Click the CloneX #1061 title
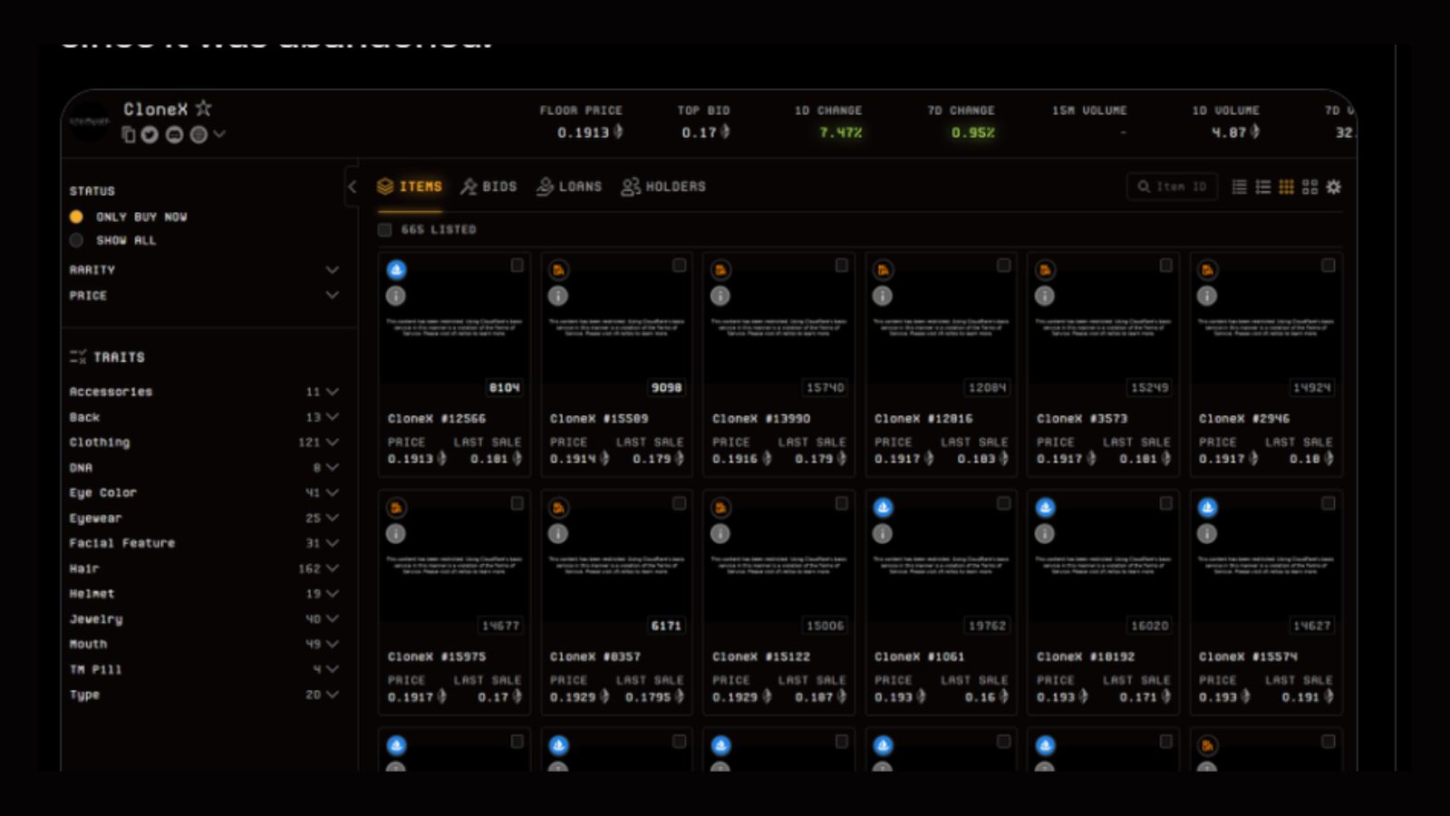This screenshot has width=1450, height=816. coord(919,656)
